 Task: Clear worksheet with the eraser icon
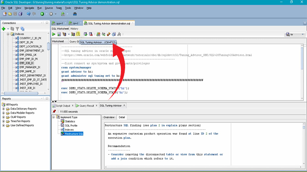pyautogui.click(x=109, y=34)
